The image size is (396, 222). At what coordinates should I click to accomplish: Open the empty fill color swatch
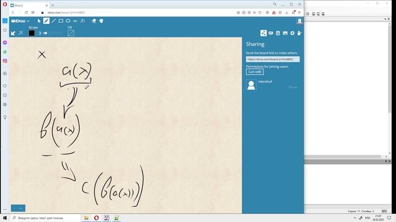(x=71, y=33)
